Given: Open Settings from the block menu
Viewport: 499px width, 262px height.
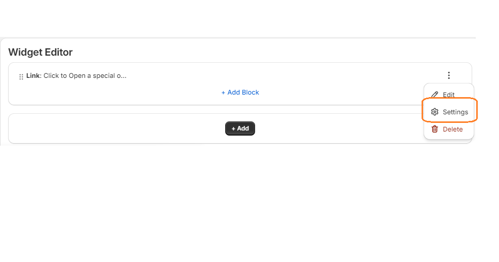Looking at the screenshot, I should tap(449, 112).
